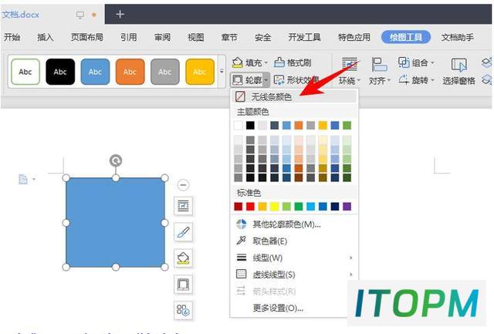
Task: Open the 页面布局 tab
Action: [x=87, y=37]
